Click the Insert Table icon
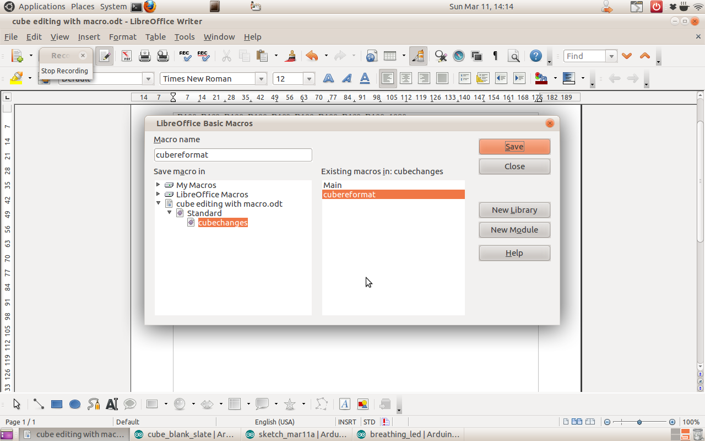 [390, 56]
